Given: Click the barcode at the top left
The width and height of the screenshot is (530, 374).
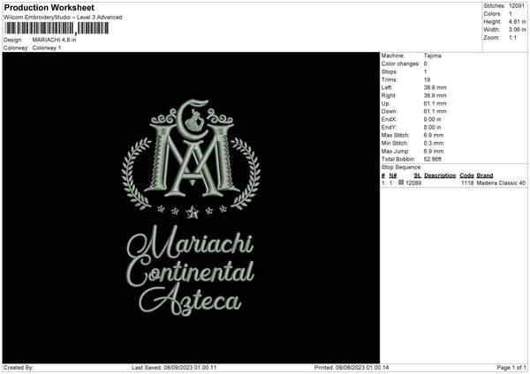Looking at the screenshot, I should coord(57,28).
